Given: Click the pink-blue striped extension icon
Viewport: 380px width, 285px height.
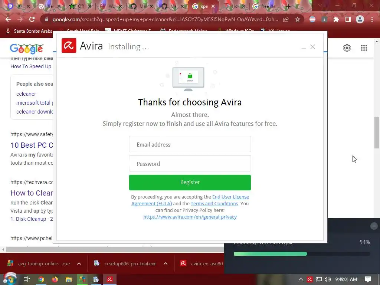Looking at the screenshot, I should [312, 19].
